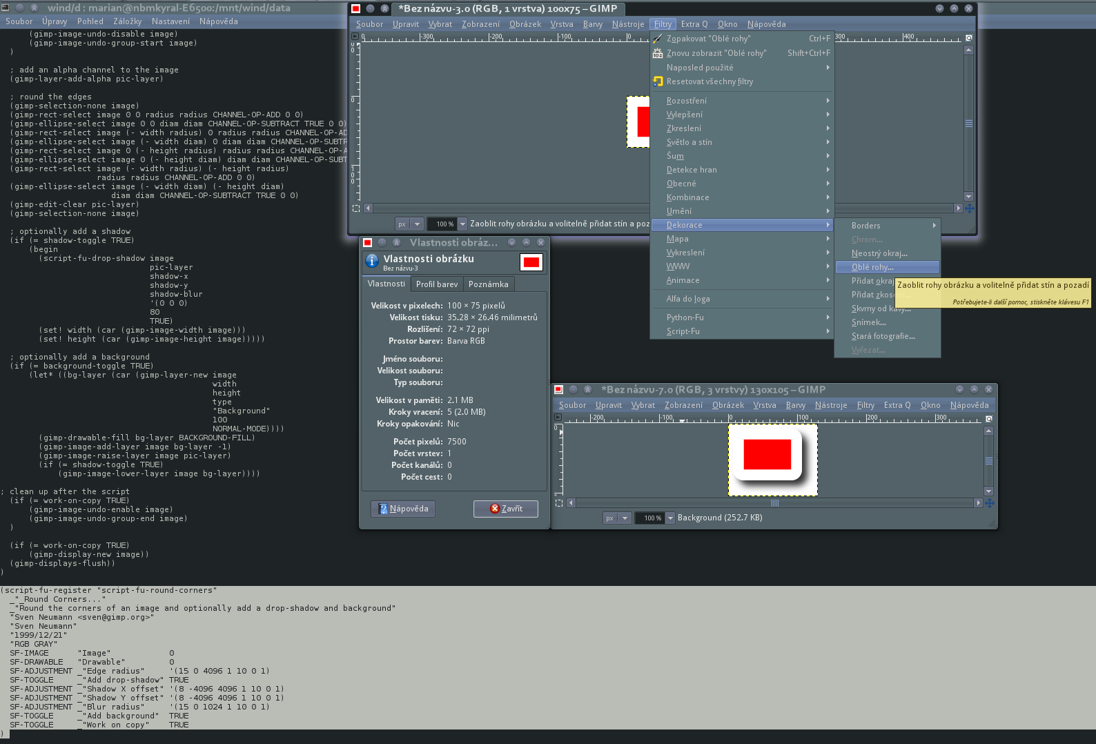The image size is (1096, 744).
Task: Click the Zavřít button in Vlastnosti obrázku
Action: coord(506,509)
